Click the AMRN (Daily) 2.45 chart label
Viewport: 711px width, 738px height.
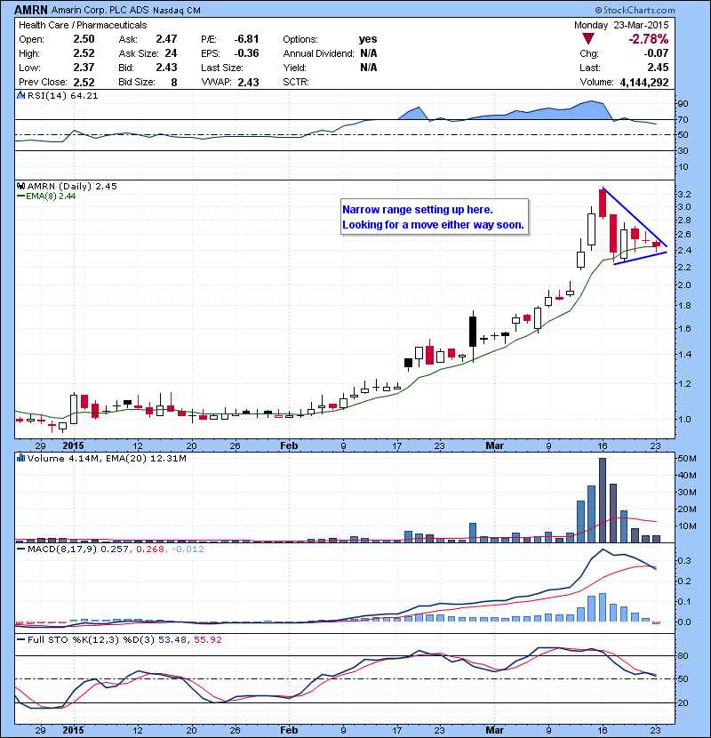coord(72,186)
